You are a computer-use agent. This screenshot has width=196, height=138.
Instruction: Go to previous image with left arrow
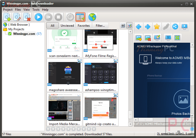point(138,26)
